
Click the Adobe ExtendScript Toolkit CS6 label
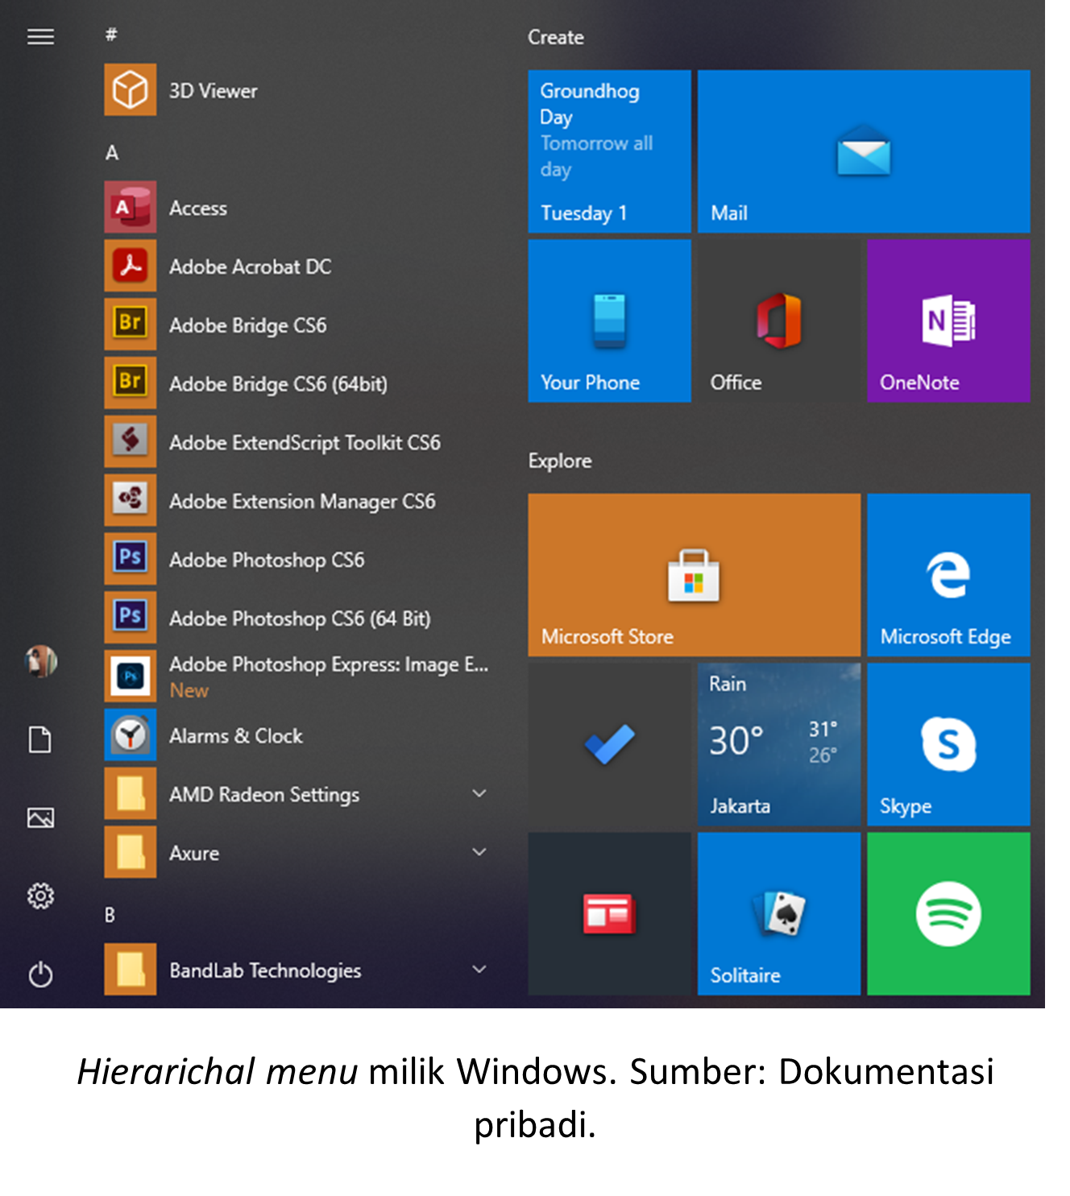305,442
